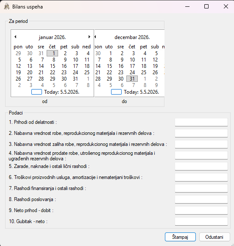This screenshot has width=234, height=246.
Task: Focus the 'Nabavna vrednost zaliha robe' field
Action: click(x=201, y=144)
